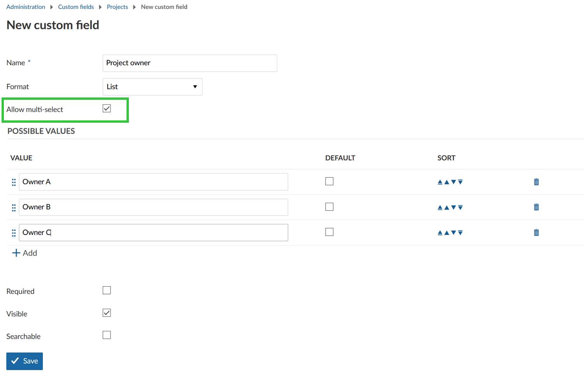The image size is (584, 381).
Task: Click the plus icon to add a value
Action: (x=16, y=252)
